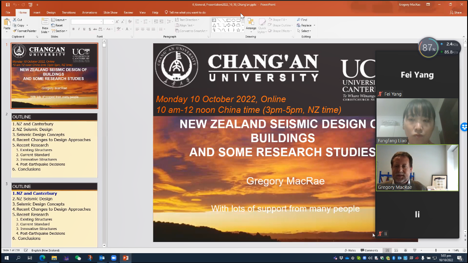Screen dimensions: 468x263
Task: Toggle Bold formatting
Action: 73,29
